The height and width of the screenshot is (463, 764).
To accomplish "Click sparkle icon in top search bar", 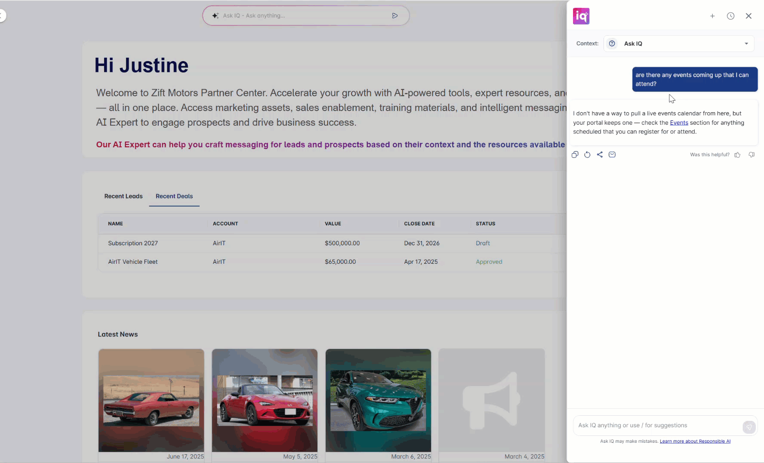I will [x=216, y=15].
